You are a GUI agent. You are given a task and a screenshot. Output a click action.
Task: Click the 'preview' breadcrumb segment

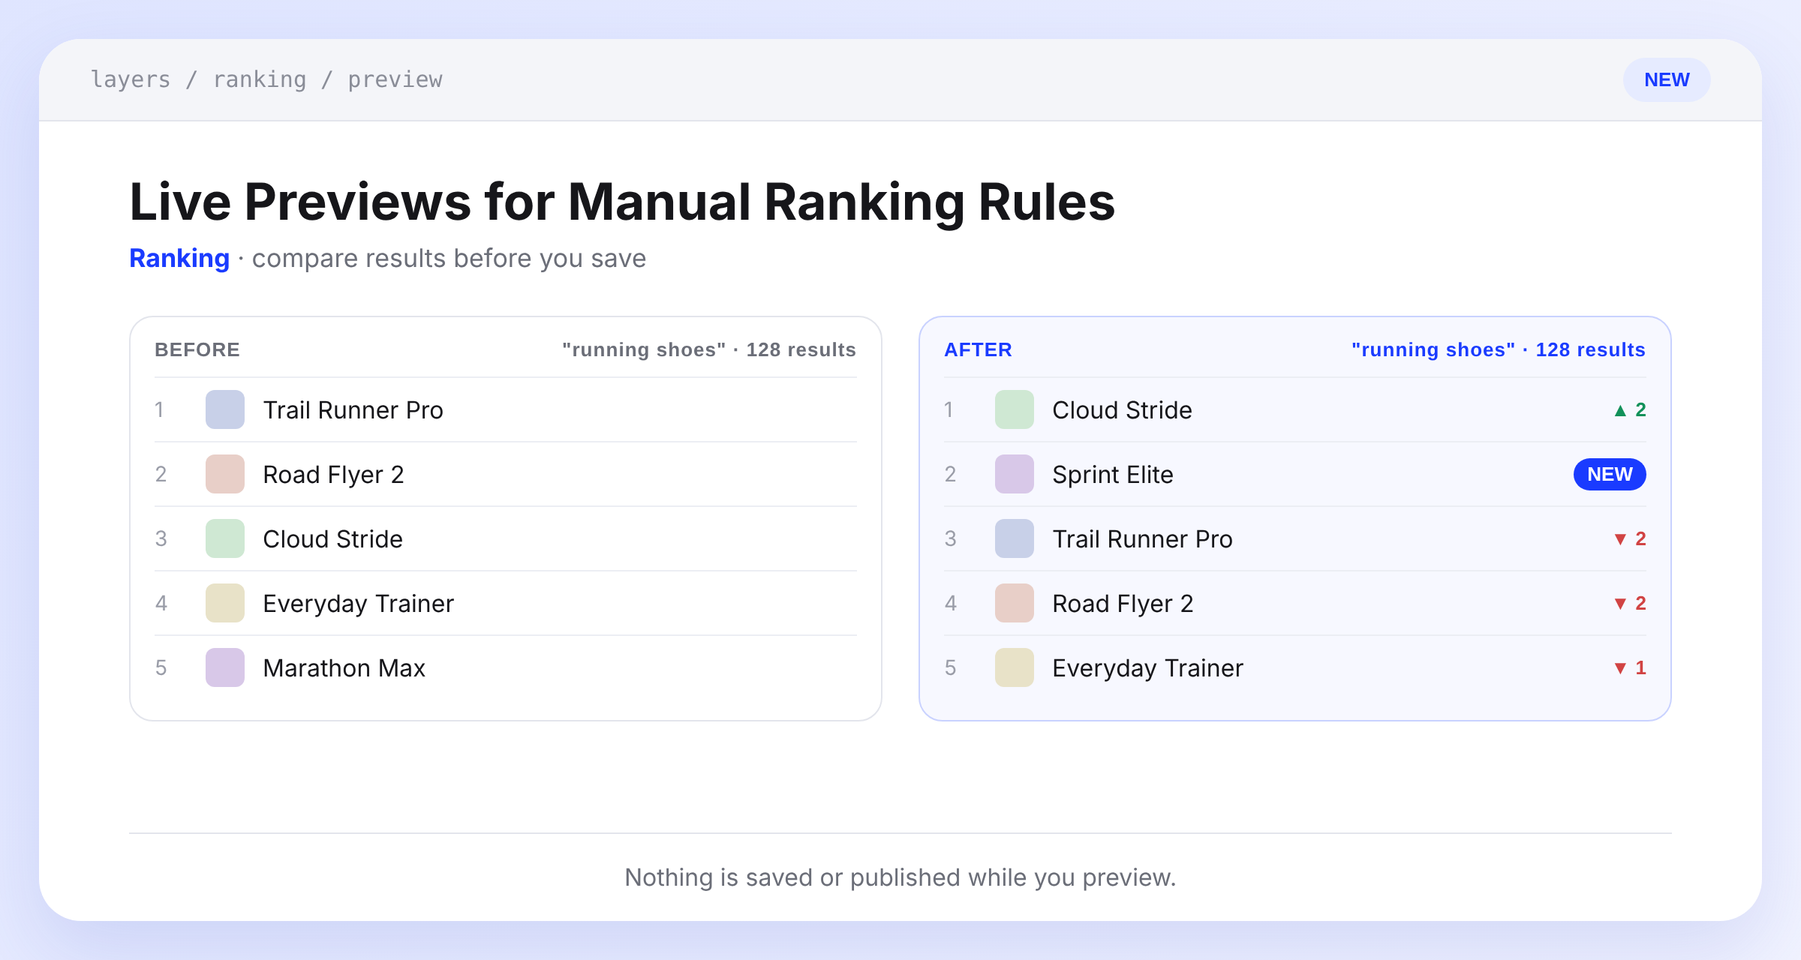click(395, 79)
